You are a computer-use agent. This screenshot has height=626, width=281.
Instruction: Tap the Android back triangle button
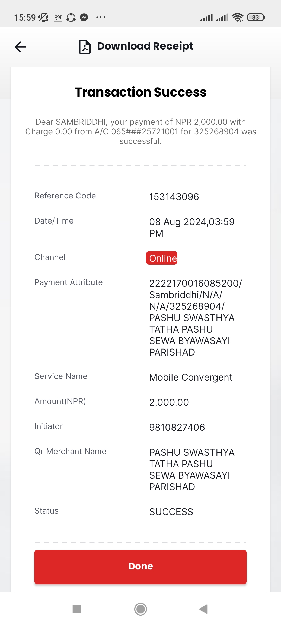point(203,609)
